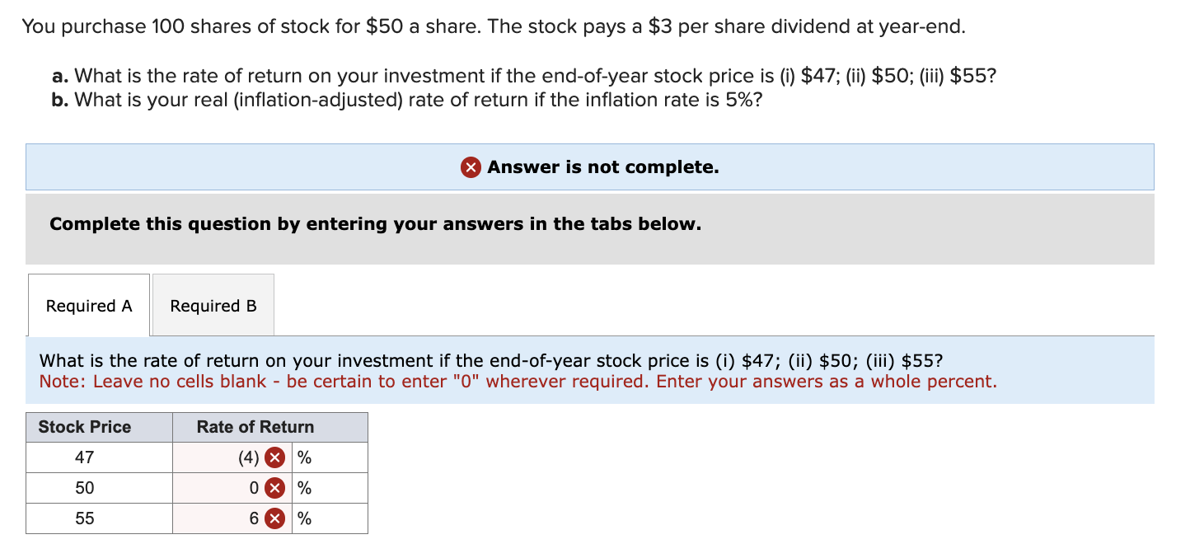Click the X icon in 'Answer is not complete' banner
The width and height of the screenshot is (1190, 544).
pos(469,167)
